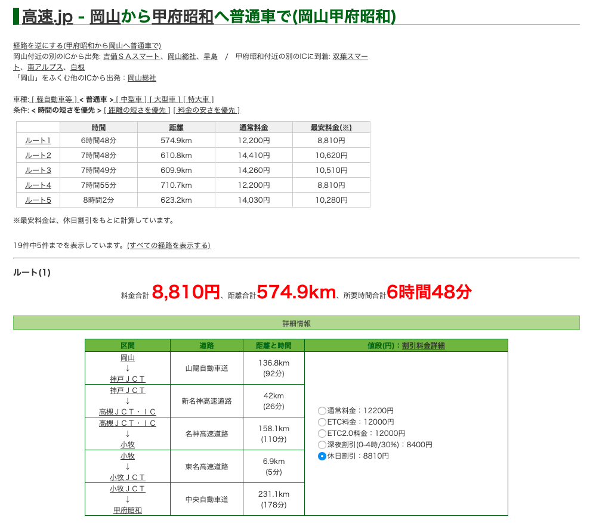This screenshot has height=523, width=590.
Task: Switch vehicle type to 軽自動車等
Action: [54, 100]
